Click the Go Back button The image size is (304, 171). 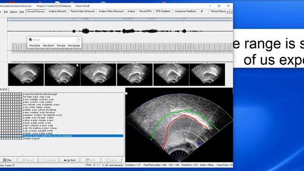(x=70, y=160)
